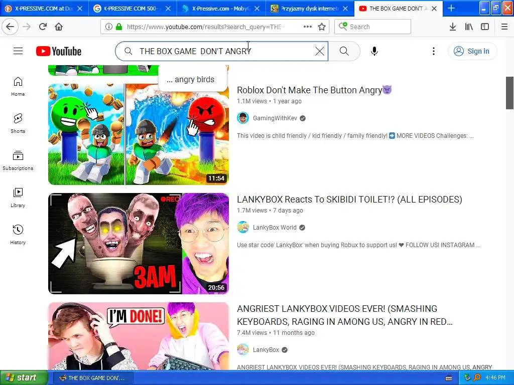This screenshot has height=385, width=514.
Task: Open ANGRIEST LANKYBOX VIDEOS EVER title
Action: click(345, 315)
